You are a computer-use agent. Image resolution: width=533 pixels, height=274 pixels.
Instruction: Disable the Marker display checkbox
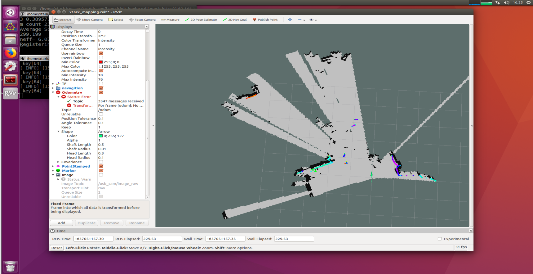pos(101,171)
